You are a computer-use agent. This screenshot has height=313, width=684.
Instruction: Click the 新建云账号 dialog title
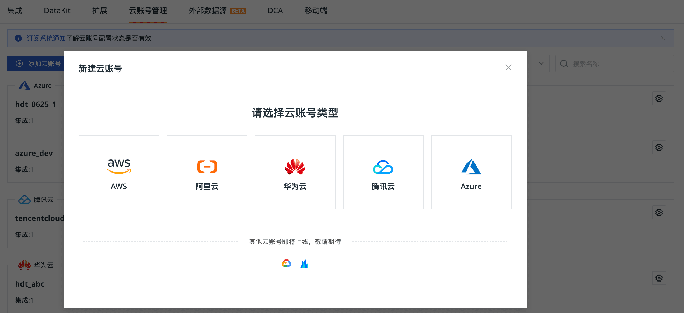[x=100, y=69]
